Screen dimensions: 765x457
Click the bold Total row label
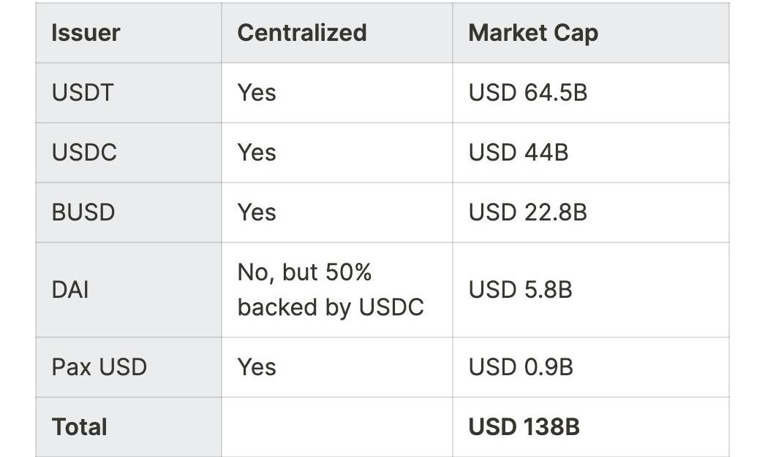(79, 427)
